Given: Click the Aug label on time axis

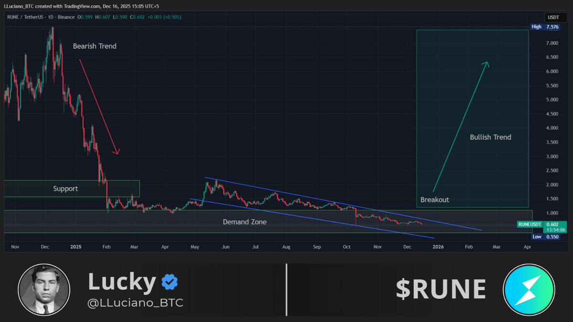Looking at the screenshot, I should point(286,248).
